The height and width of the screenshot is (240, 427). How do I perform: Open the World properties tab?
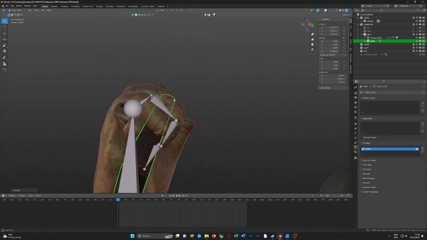[356, 111]
